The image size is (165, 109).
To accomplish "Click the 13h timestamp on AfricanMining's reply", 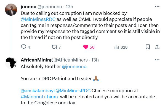I will click(x=95, y=60).
